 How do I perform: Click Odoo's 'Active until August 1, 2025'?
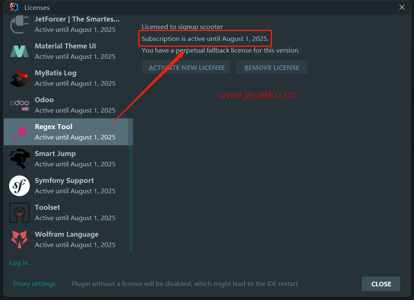(x=75, y=110)
